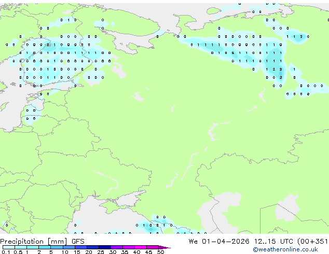Click the '45' legend scale label
Image resolution: width=329 pixels, height=254 pixels.
[148, 252]
